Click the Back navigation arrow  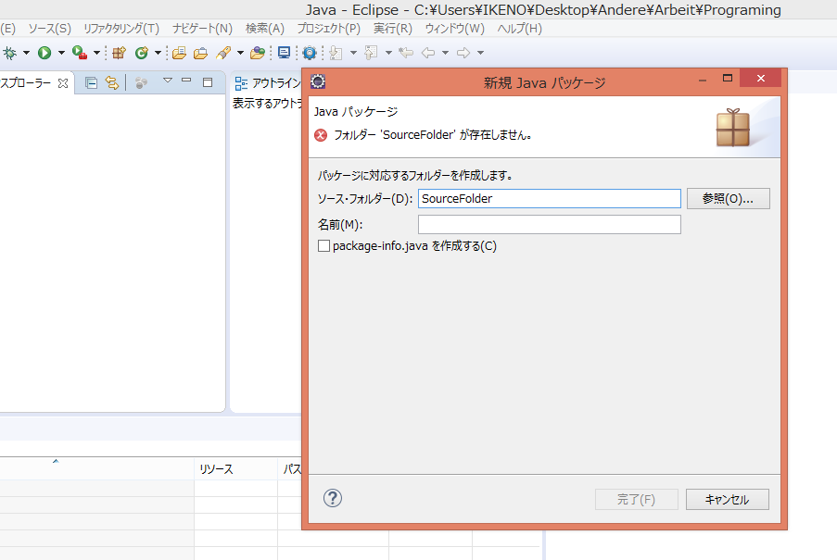(428, 53)
